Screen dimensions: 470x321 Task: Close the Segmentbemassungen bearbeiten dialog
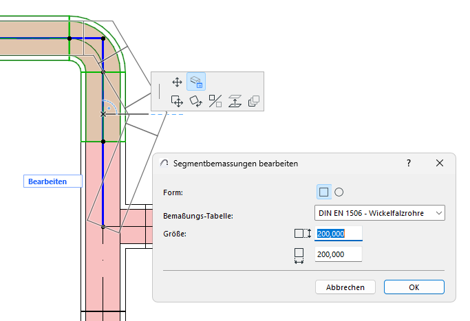tap(440, 163)
